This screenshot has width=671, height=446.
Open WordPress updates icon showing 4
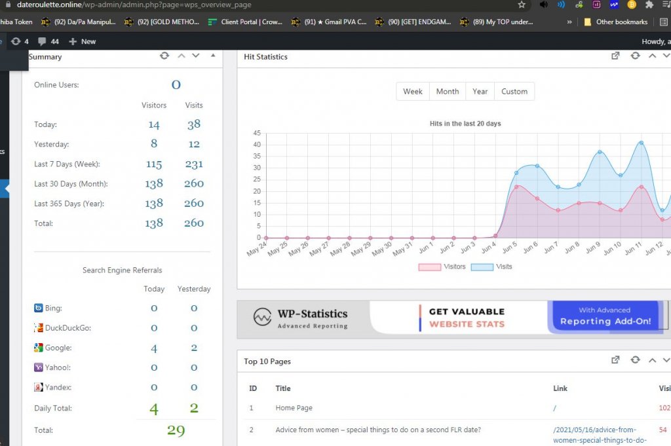point(20,41)
